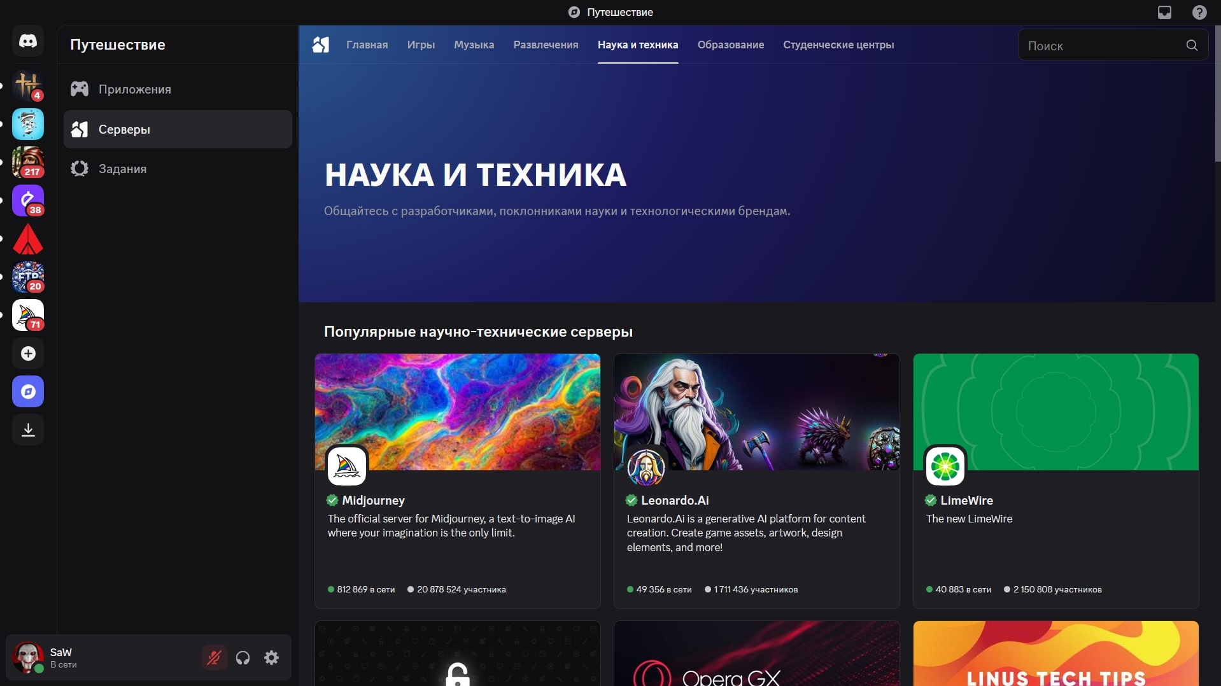Open the help question mark icon

point(1199,12)
